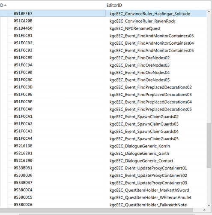Select kgcEEC_DialogueGeneric_Contact entry
Screen dimensions: 212x215
pyautogui.click(x=141, y=161)
